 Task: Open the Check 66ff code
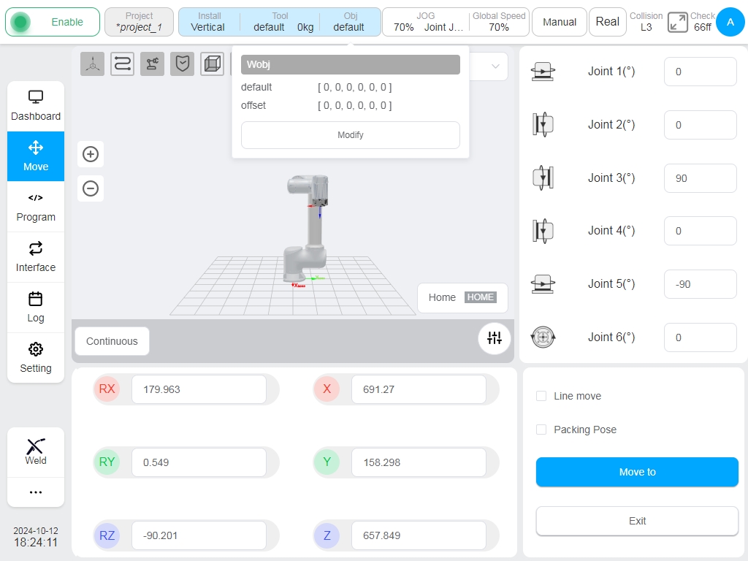pos(703,22)
